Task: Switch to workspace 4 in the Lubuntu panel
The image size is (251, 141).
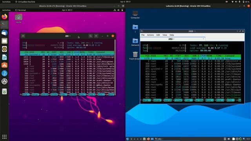Action: 141,139
